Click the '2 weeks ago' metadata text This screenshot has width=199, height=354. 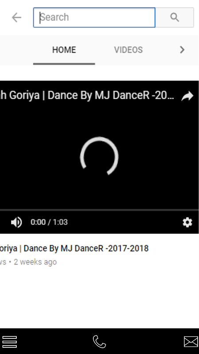(35, 262)
